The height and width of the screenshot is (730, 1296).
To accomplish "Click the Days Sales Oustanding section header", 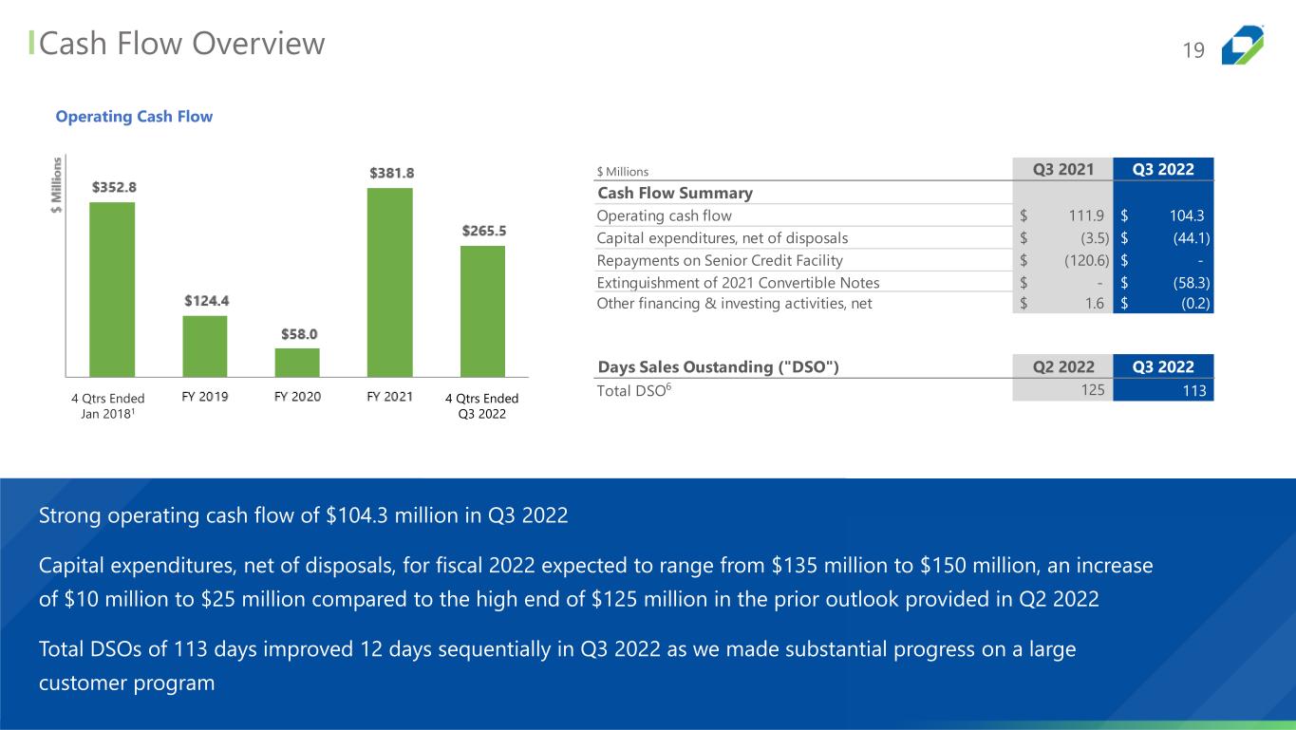I will pos(718,367).
